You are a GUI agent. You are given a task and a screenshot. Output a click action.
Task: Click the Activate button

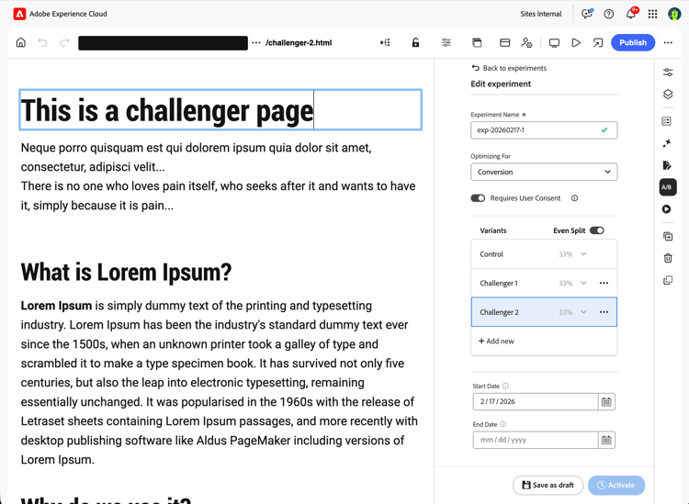(x=616, y=485)
